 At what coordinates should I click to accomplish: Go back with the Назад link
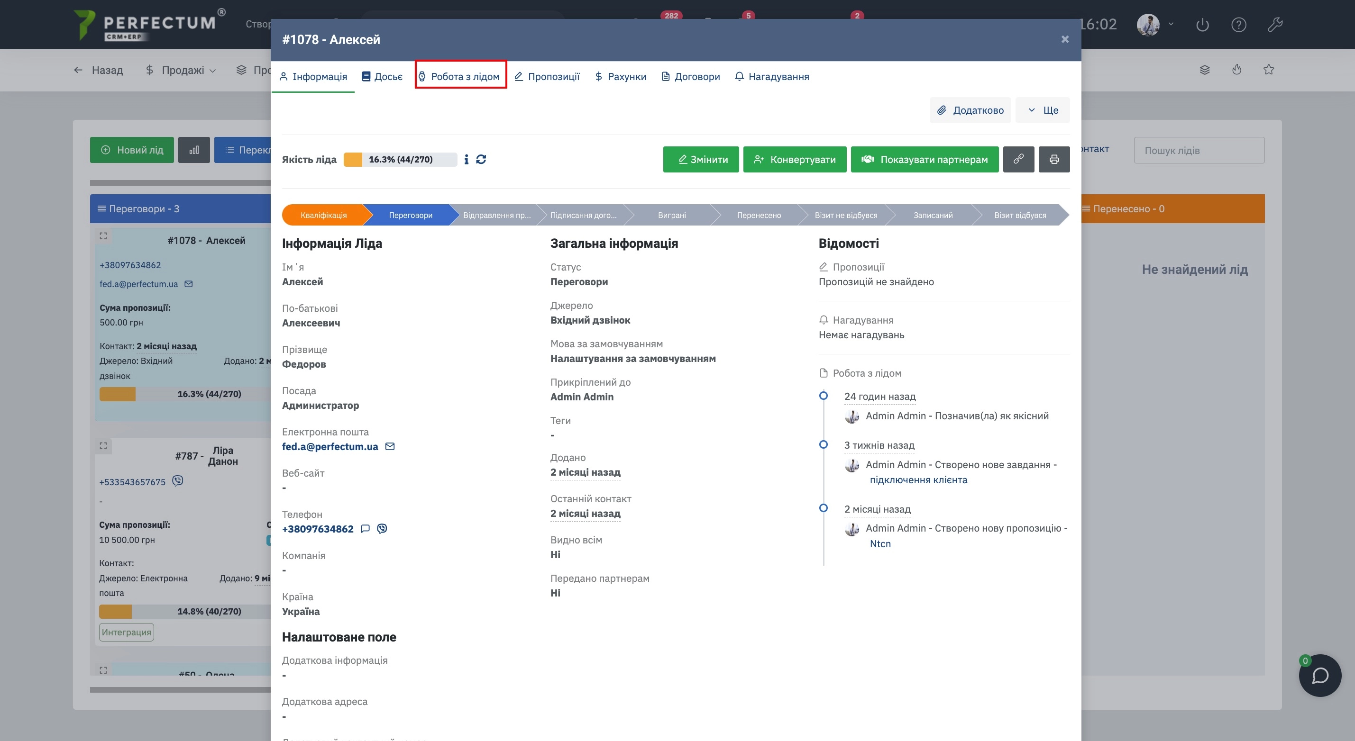(x=98, y=70)
